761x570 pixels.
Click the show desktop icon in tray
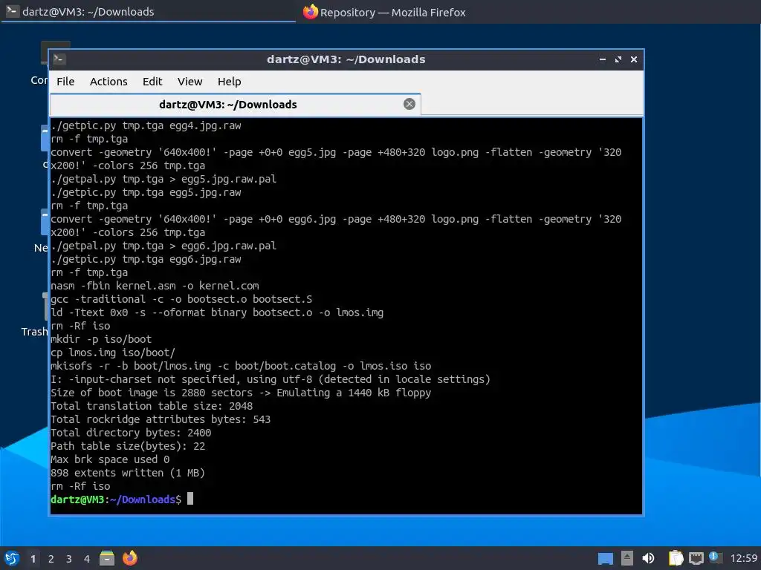[x=605, y=558]
